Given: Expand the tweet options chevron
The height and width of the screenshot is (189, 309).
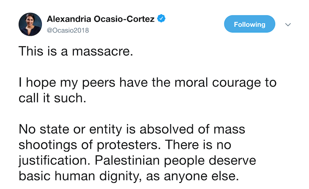Looking at the screenshot, I should (x=287, y=24).
